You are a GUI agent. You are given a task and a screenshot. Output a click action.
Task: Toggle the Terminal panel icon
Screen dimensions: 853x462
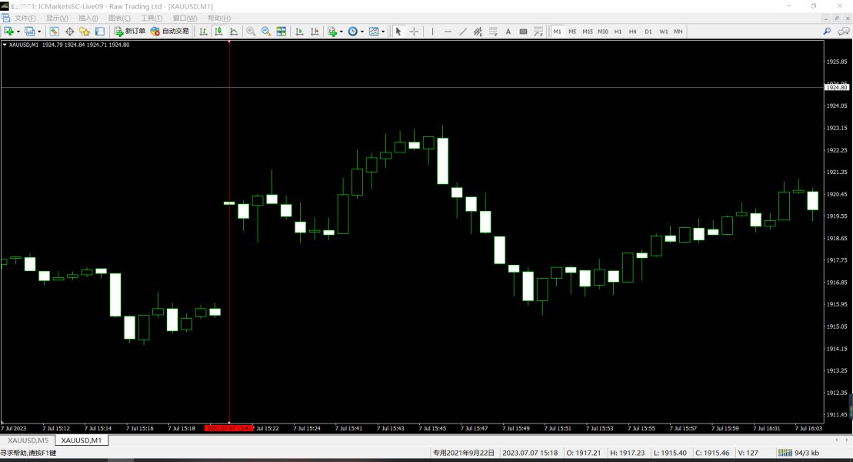point(99,32)
